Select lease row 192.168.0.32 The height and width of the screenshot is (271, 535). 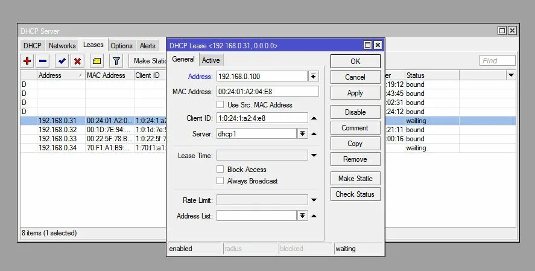[x=93, y=130]
